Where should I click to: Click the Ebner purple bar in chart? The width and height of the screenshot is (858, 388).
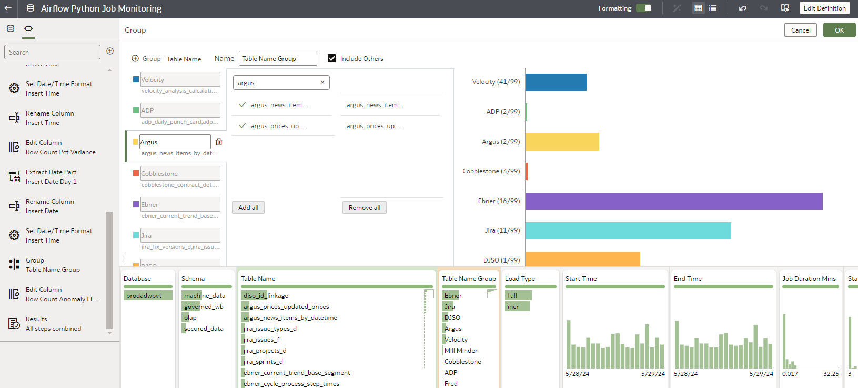tap(674, 201)
